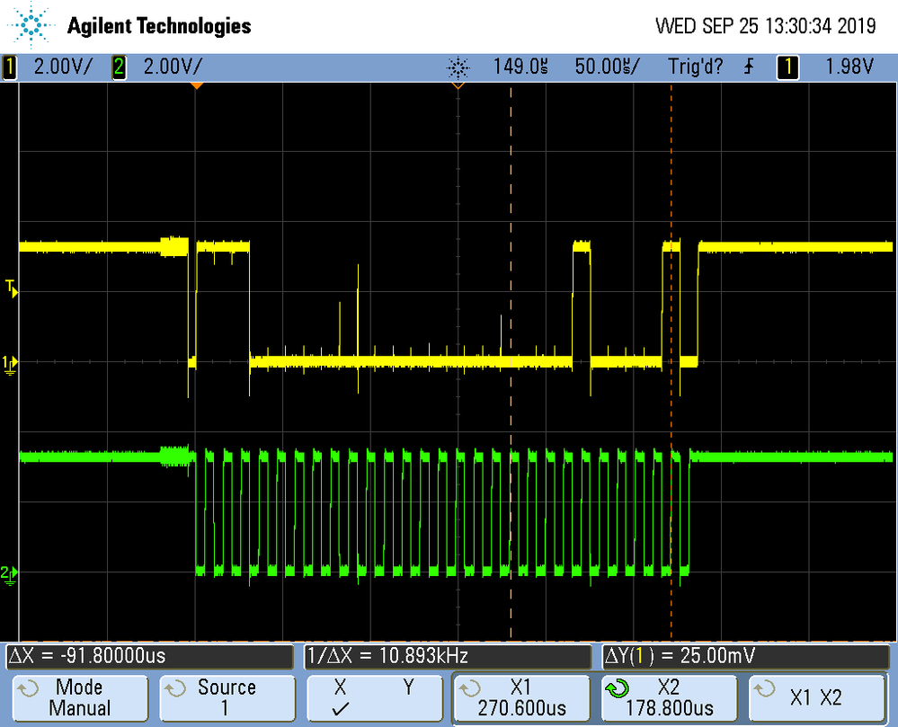Image resolution: width=898 pixels, height=727 pixels.
Task: Select the X2 cursor at 178.800us
Action: click(x=669, y=698)
